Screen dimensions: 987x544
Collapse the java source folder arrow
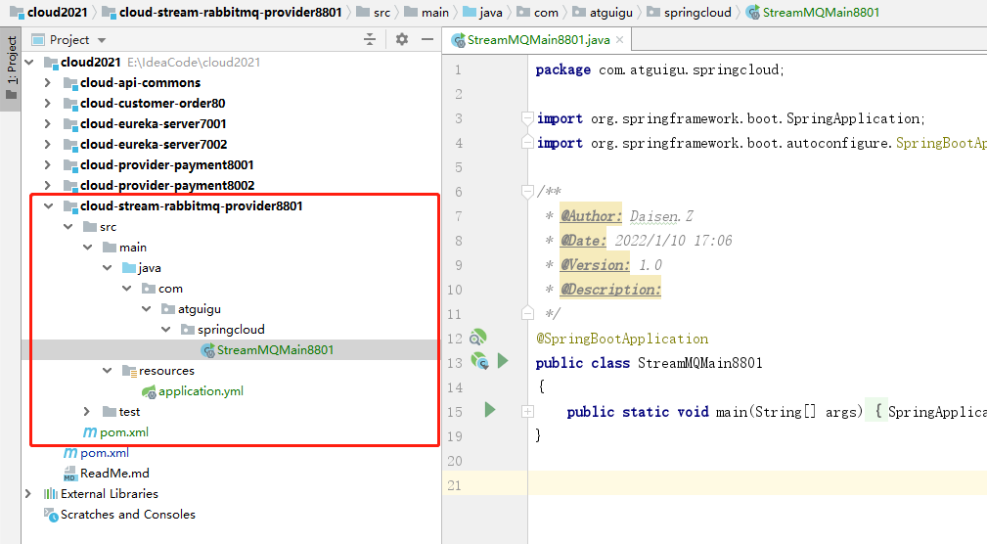point(107,267)
